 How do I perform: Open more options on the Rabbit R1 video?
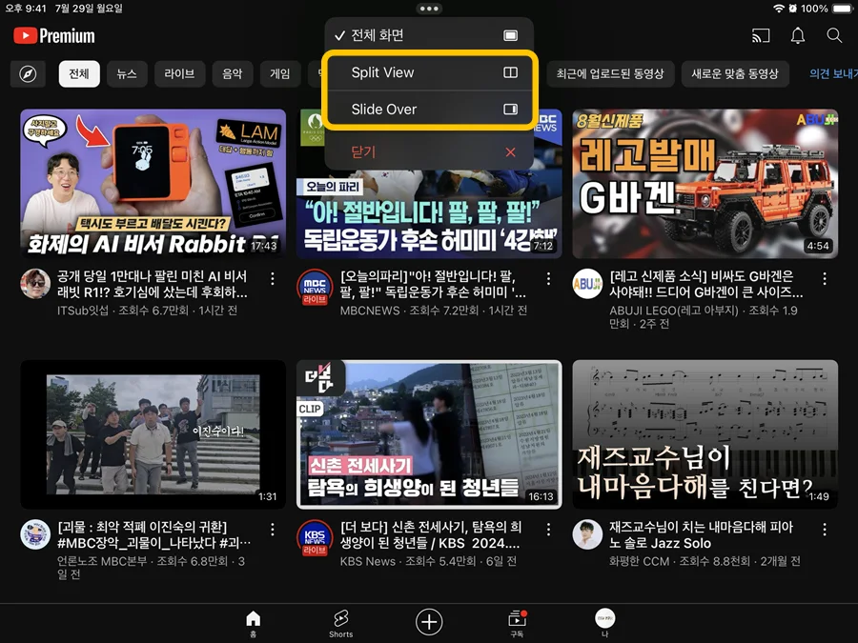pyautogui.click(x=273, y=278)
